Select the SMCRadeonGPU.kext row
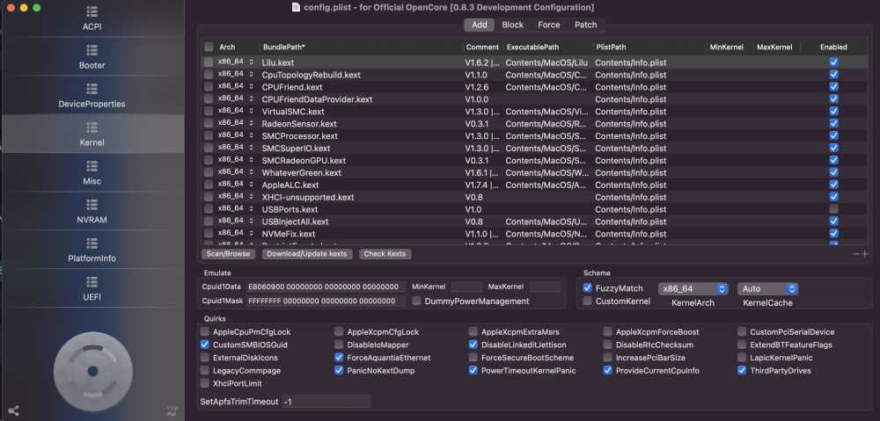The height and width of the screenshot is (421, 880). 534,160
